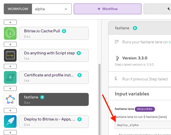Select Deploy to Bitrise.io - Apps step
This screenshot has width=171, height=135.
[54, 121]
